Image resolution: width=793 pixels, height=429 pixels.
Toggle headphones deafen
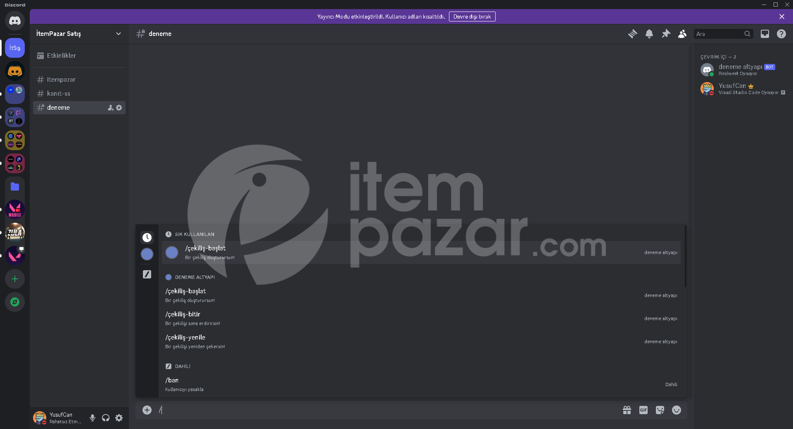tap(106, 418)
